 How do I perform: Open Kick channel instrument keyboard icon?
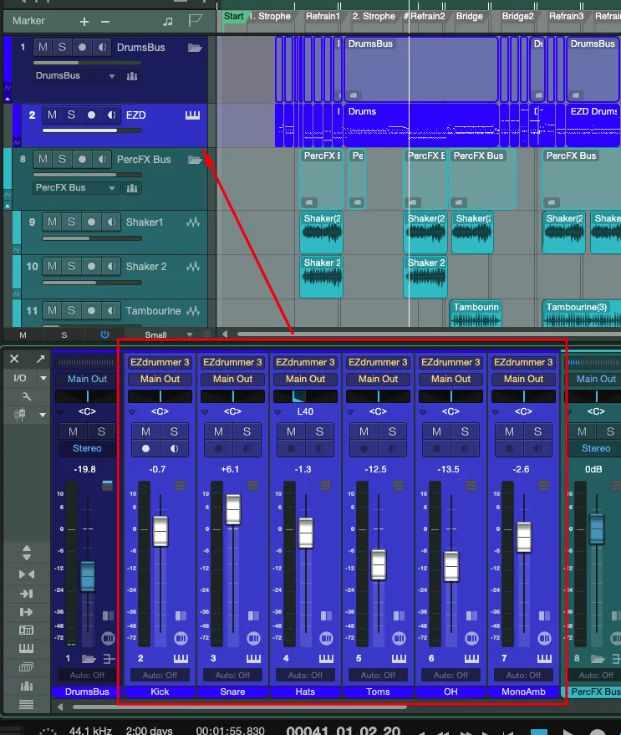[x=181, y=659]
